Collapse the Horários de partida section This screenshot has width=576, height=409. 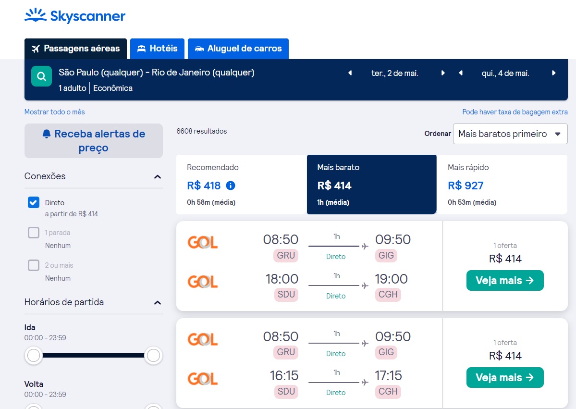coord(158,303)
